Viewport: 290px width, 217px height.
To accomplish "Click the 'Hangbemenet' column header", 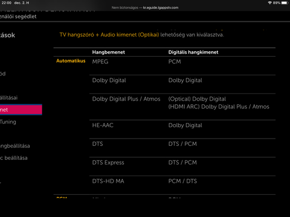I will [109, 52].
